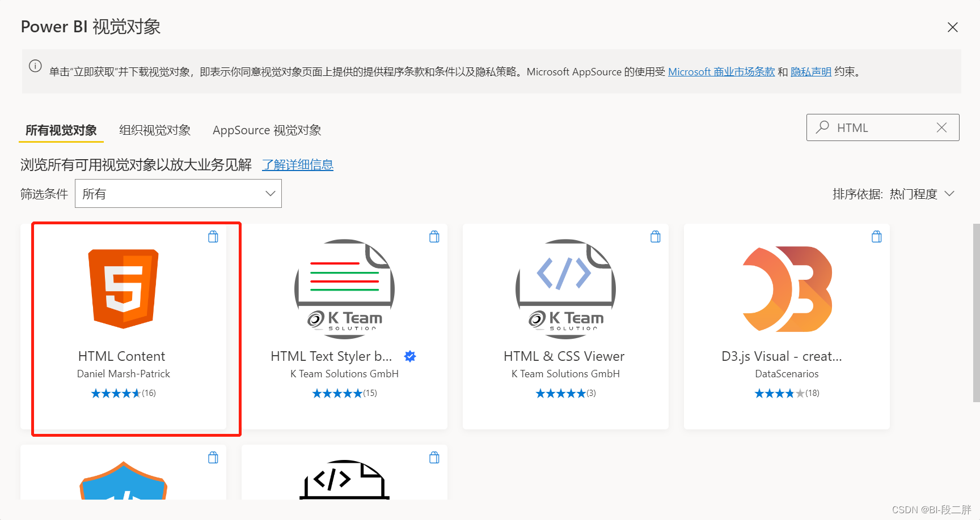Image resolution: width=980 pixels, height=520 pixels.
Task: Click the star rating (3) on HTML & CSS Viewer
Action: click(566, 393)
